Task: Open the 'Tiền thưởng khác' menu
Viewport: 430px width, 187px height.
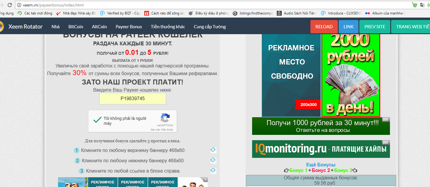Action: tap(168, 27)
